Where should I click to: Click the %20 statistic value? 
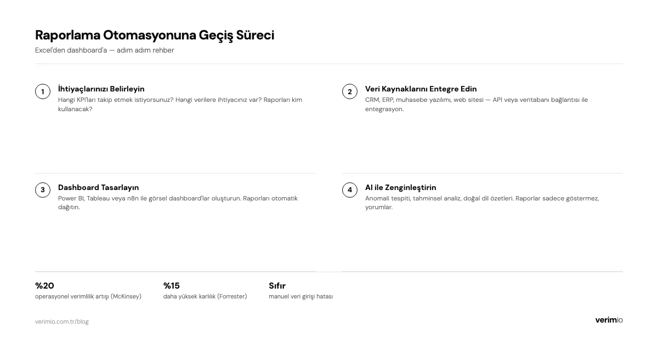[x=44, y=285]
